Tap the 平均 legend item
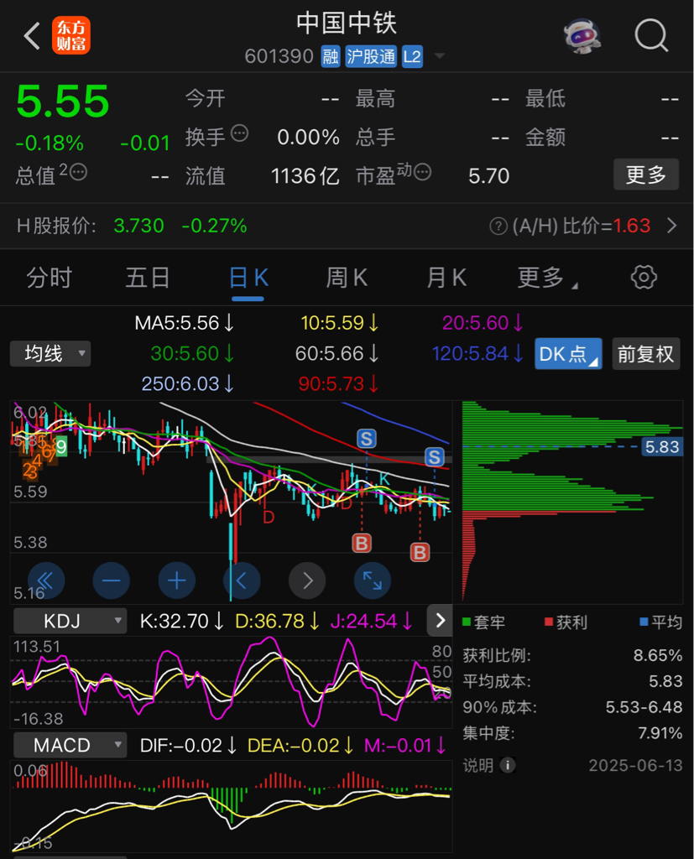Viewport: 694px width, 859px height. coord(661,622)
